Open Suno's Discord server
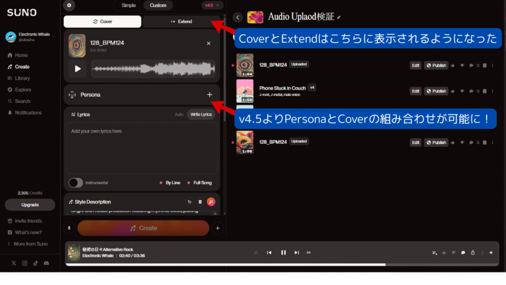 coord(46,263)
